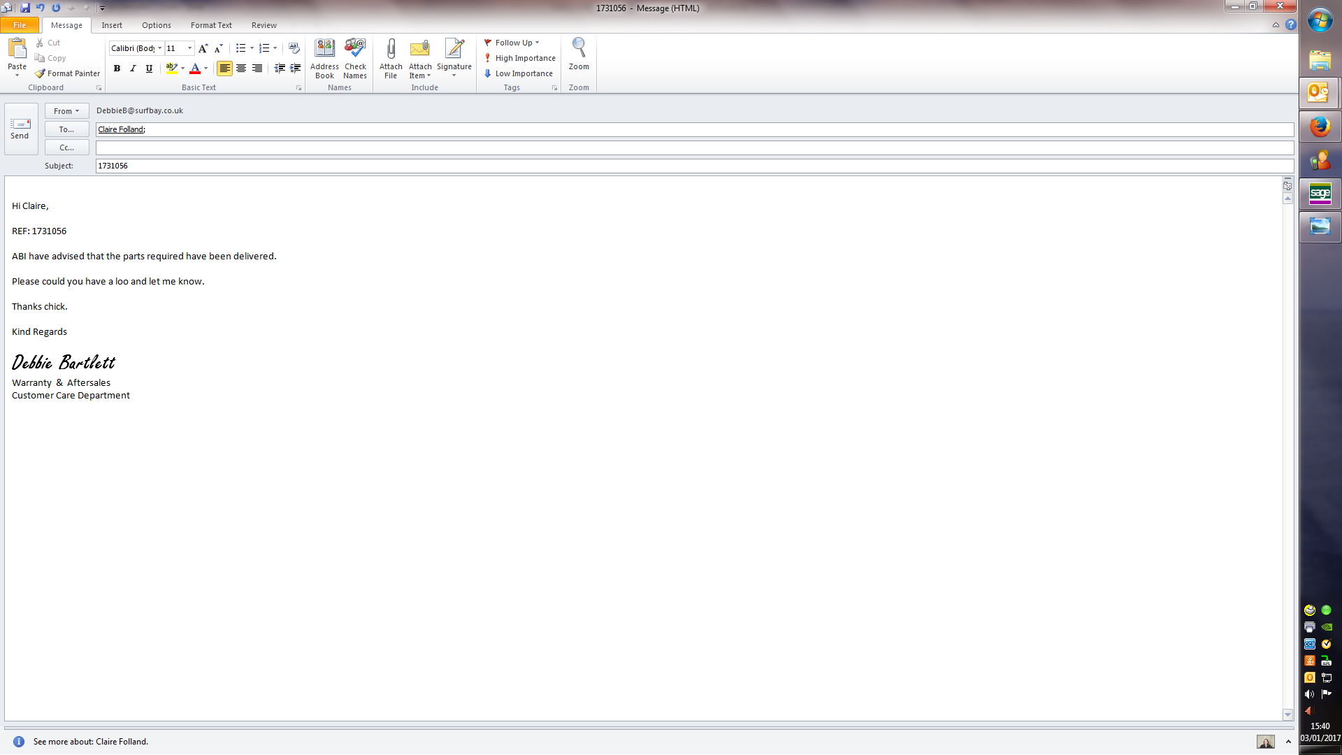Expand the From sender dropdown

tap(66, 111)
